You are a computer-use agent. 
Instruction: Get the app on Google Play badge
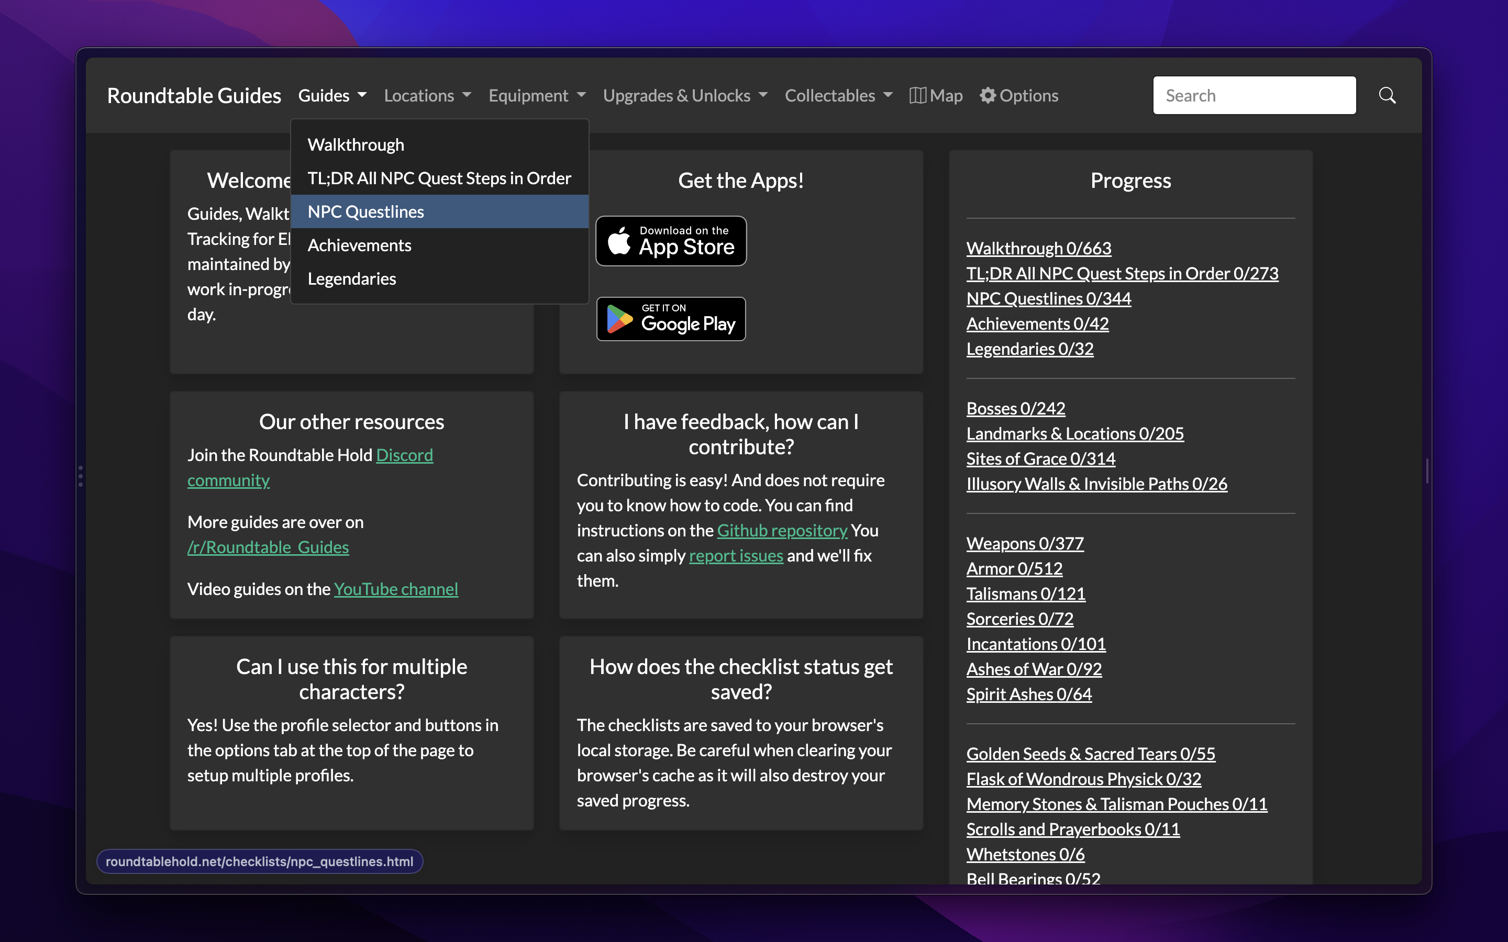point(671,319)
